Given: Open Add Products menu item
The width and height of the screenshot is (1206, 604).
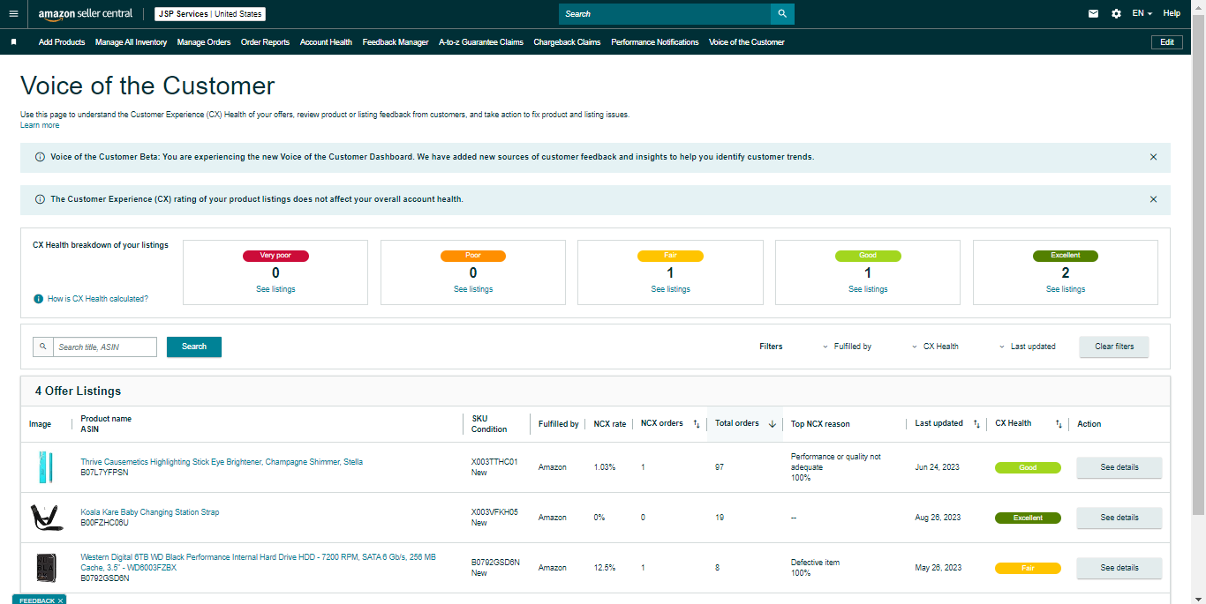Looking at the screenshot, I should (x=62, y=41).
